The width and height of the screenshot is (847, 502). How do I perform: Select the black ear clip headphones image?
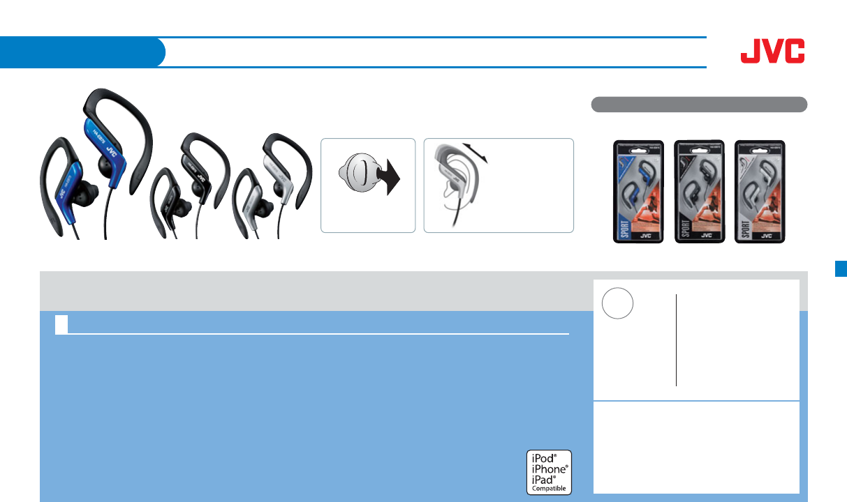pos(188,186)
